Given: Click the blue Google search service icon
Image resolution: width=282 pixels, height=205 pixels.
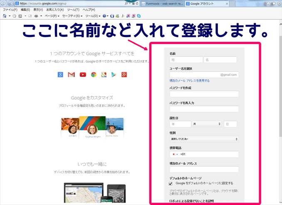Looking at the screenshot, I should coord(60,75).
